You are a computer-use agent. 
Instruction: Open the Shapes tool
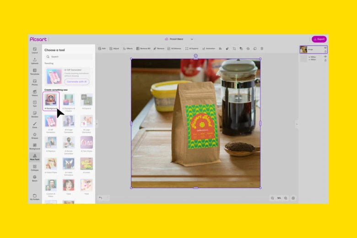point(35,135)
